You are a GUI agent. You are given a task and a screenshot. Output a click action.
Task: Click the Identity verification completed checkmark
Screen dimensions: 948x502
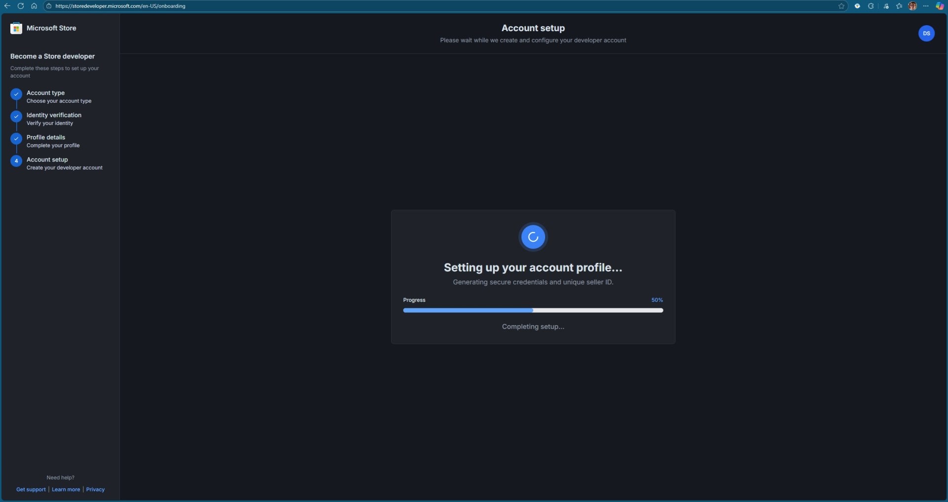16,117
